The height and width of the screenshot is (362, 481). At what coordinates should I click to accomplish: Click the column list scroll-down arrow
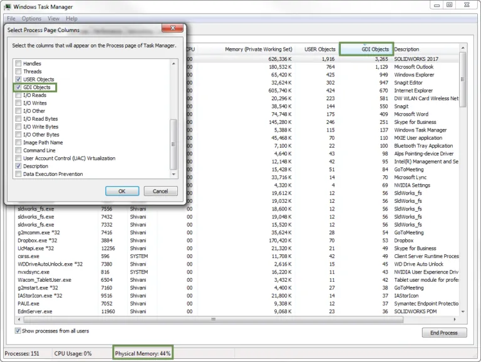click(173, 174)
